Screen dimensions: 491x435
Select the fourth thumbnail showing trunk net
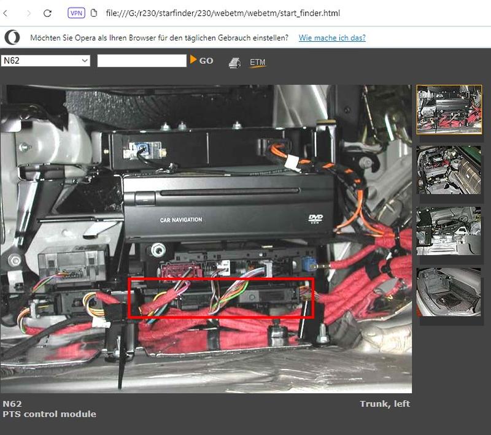click(x=449, y=291)
